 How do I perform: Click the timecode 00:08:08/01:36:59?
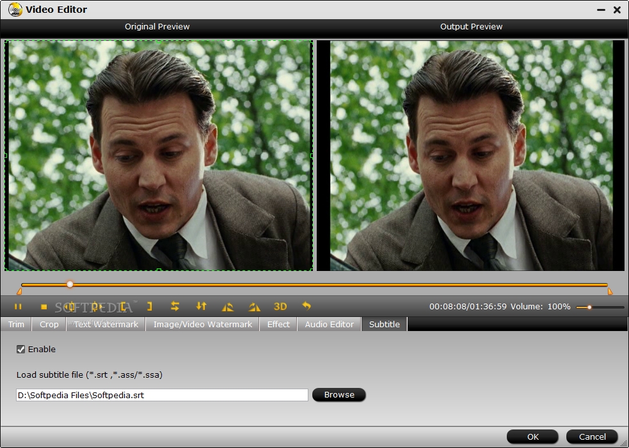(468, 307)
